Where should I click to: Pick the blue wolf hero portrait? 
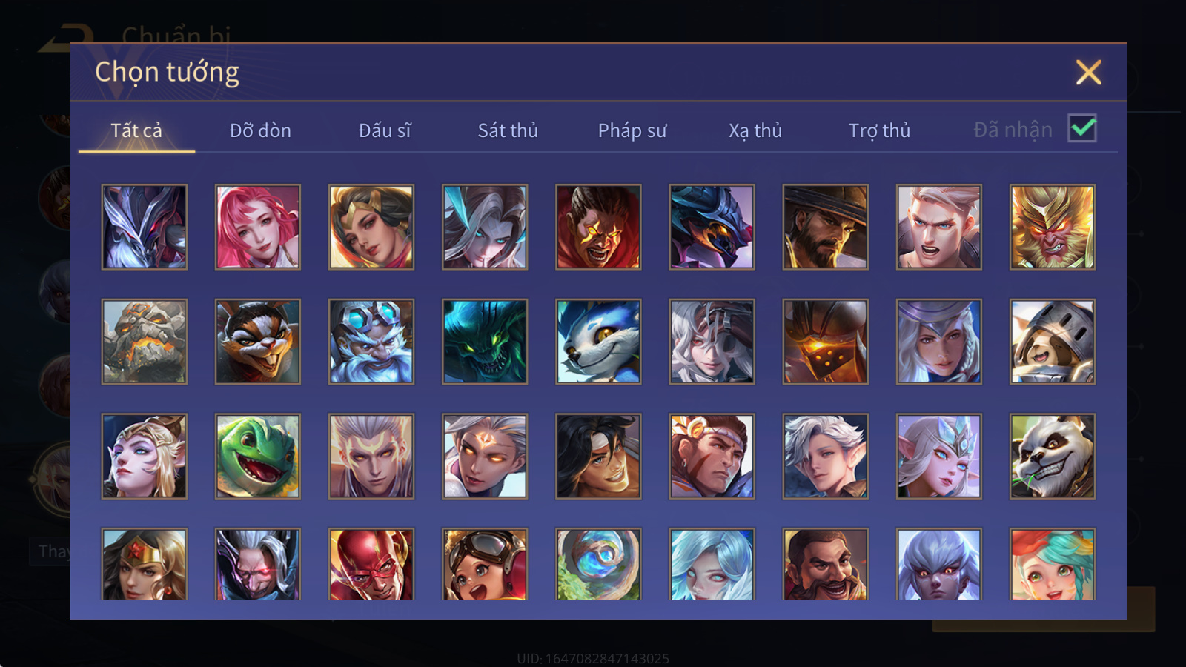(598, 342)
